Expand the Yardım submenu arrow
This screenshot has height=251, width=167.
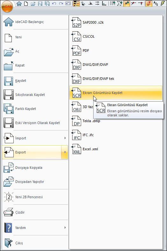(x=65, y=227)
